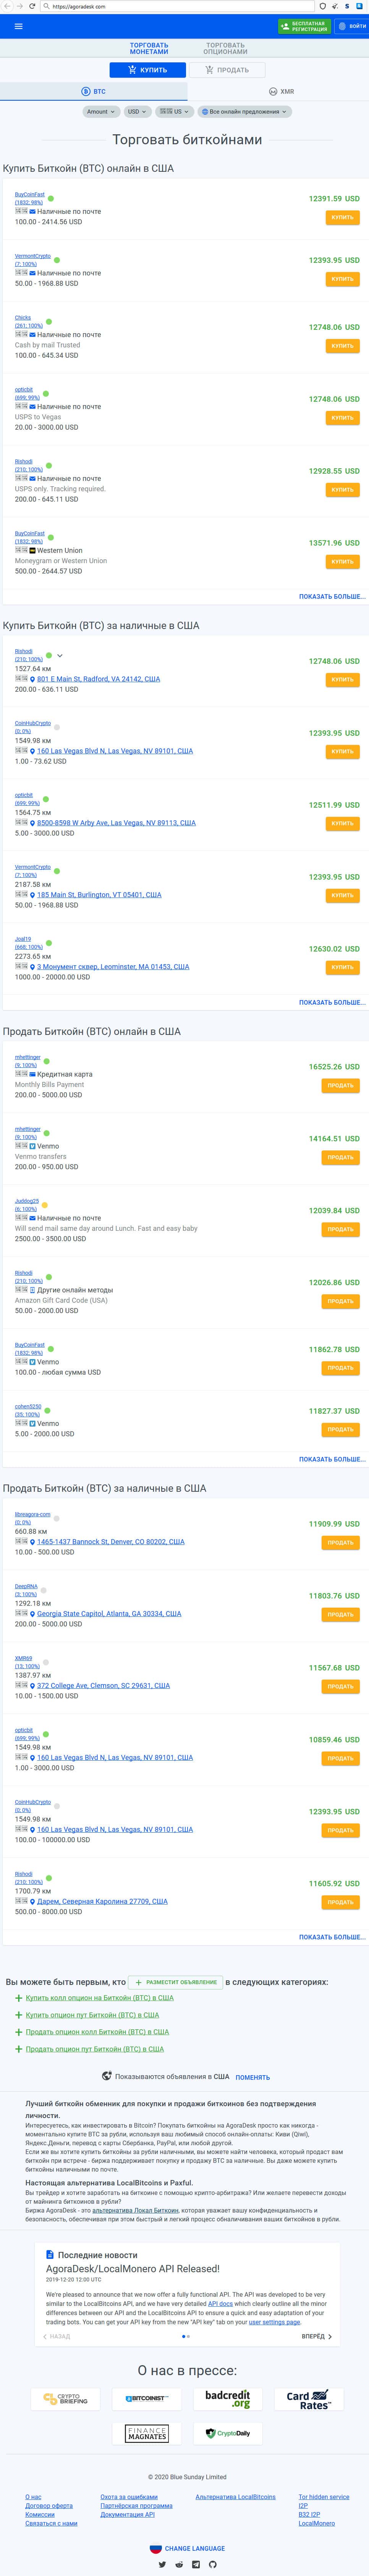
Task: Reload the page in the browser
Action: 32,6
